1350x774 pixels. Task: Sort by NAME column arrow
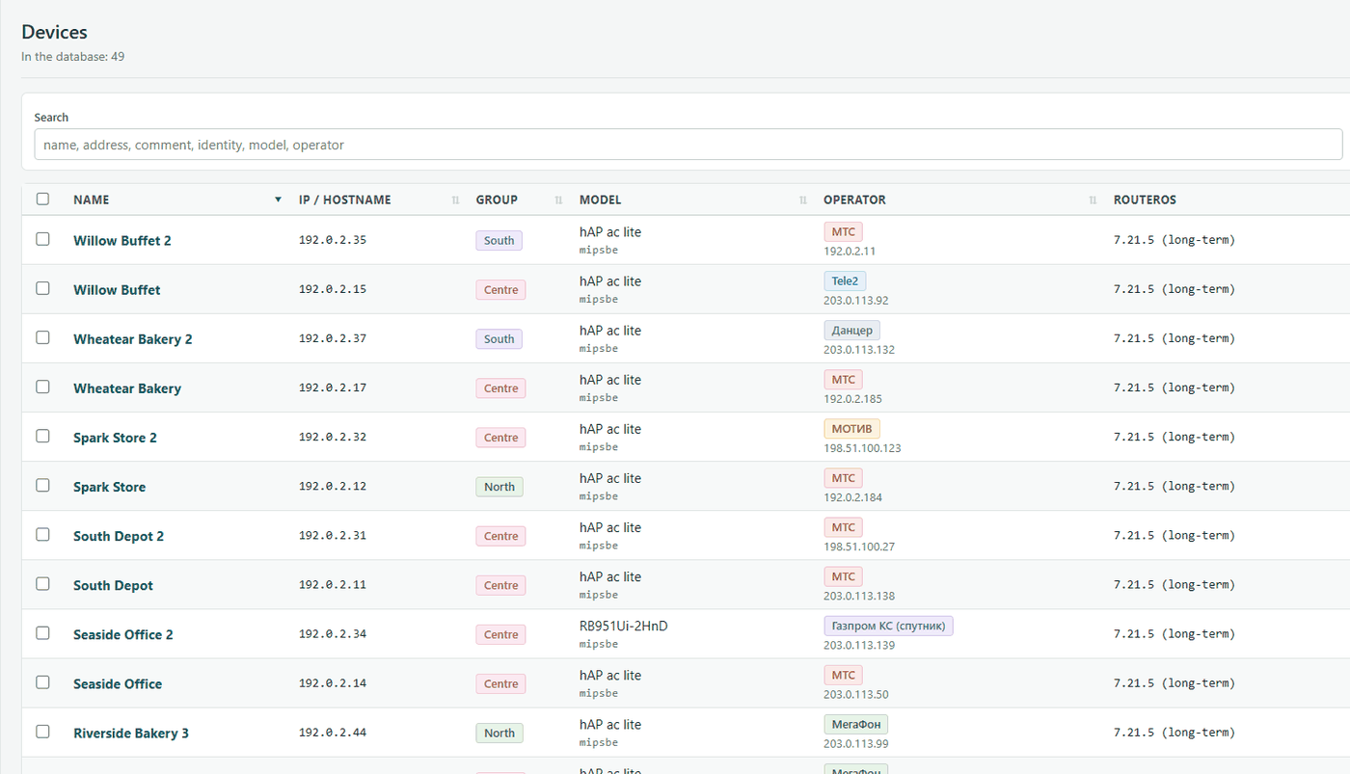(x=278, y=200)
